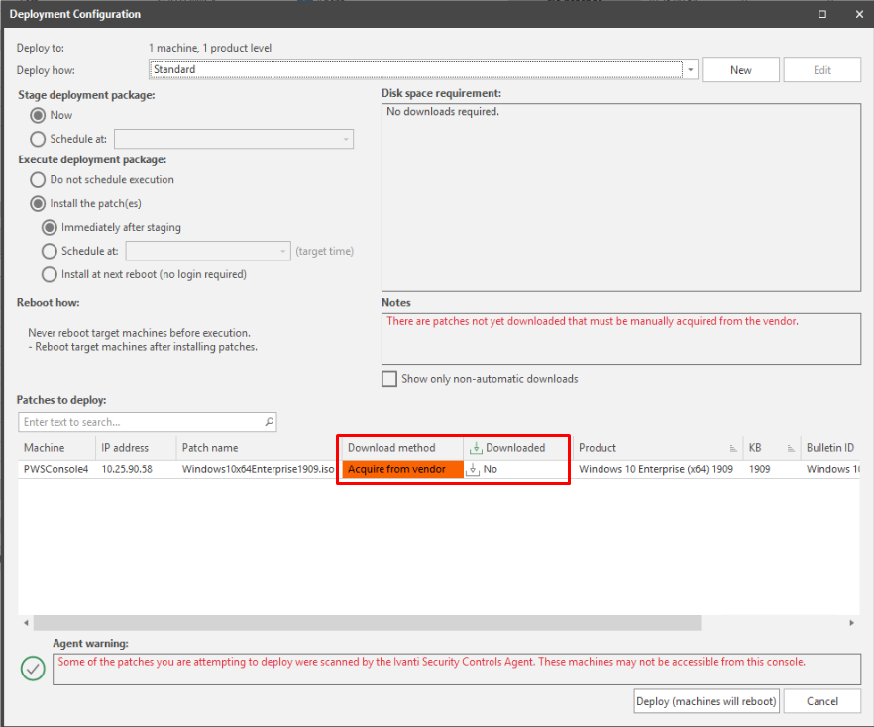
Task: Click the horizontal scrollbar under patches list
Action: [x=367, y=623]
